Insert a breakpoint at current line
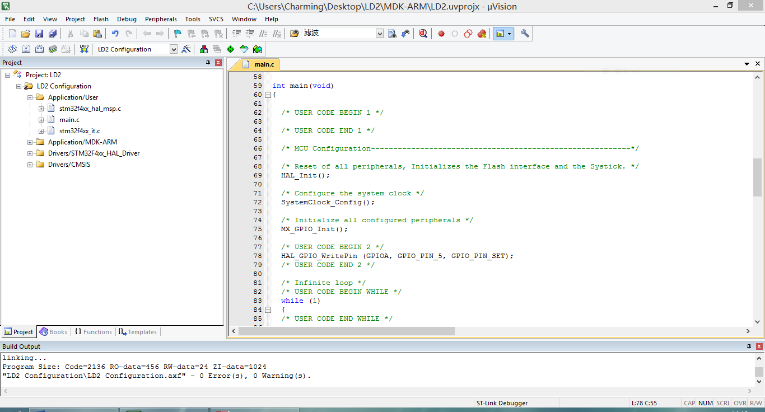 tap(441, 34)
